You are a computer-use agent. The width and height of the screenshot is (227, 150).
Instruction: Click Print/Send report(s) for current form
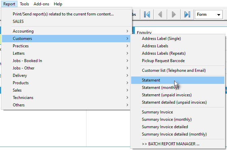coord(63,14)
